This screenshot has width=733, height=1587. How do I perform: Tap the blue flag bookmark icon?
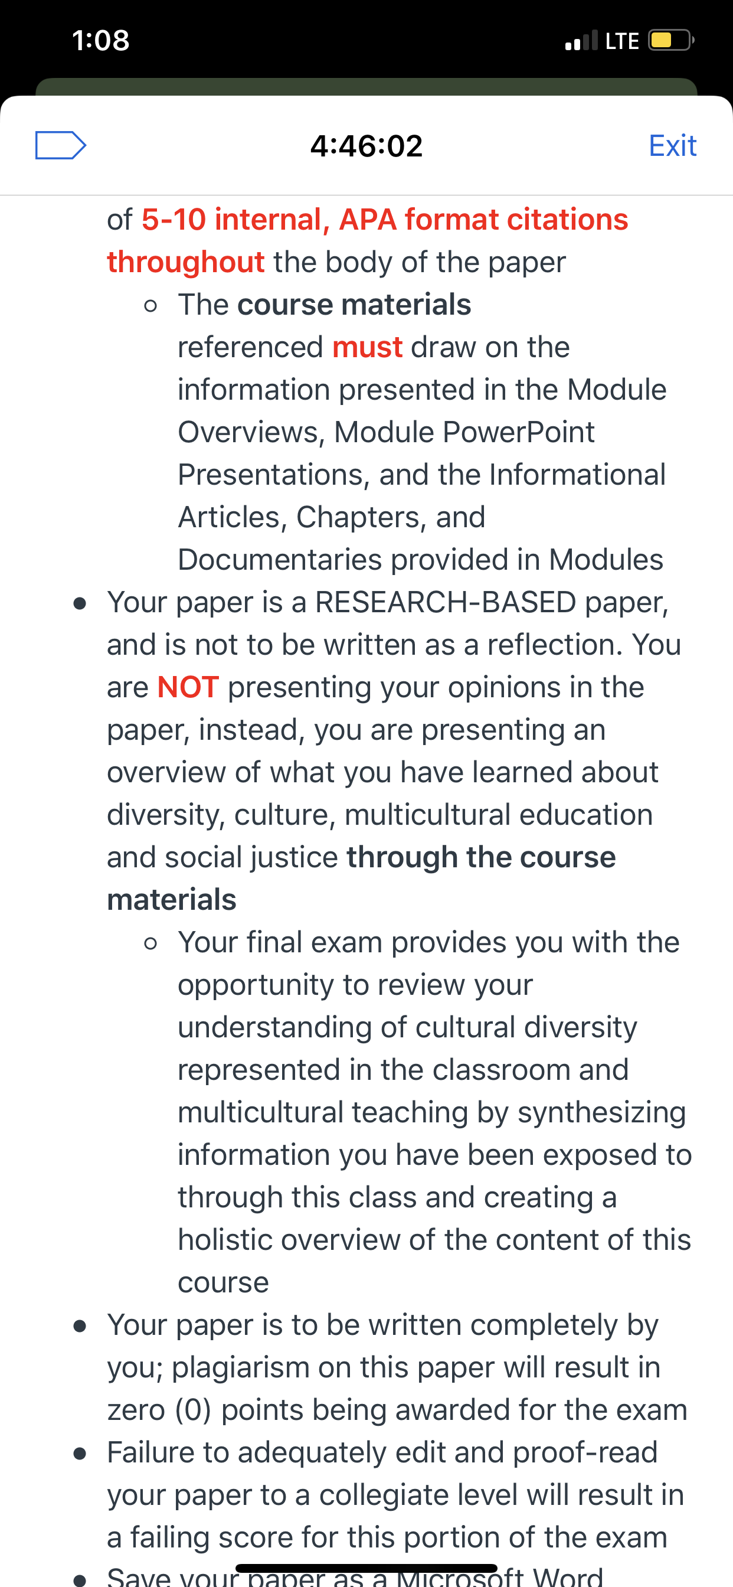tap(60, 145)
